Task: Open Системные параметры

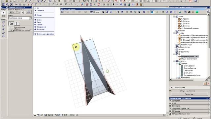Action: click(44, 34)
